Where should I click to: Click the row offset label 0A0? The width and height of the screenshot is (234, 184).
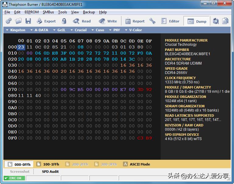coord(12,108)
